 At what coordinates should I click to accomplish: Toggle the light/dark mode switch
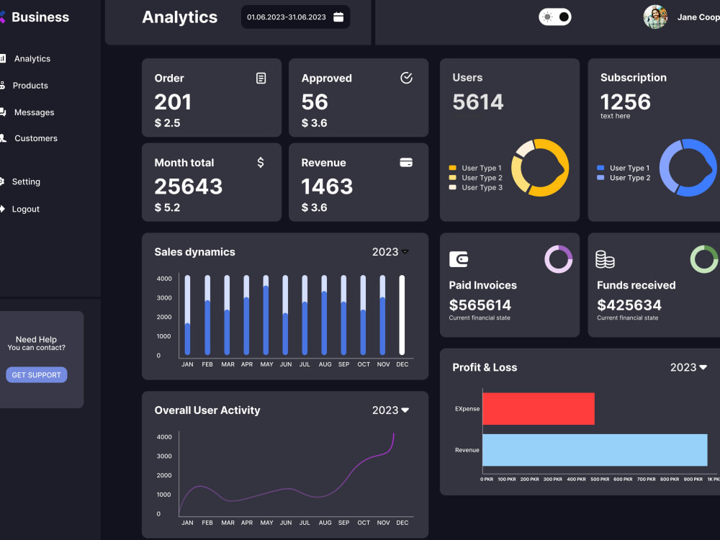click(x=554, y=17)
